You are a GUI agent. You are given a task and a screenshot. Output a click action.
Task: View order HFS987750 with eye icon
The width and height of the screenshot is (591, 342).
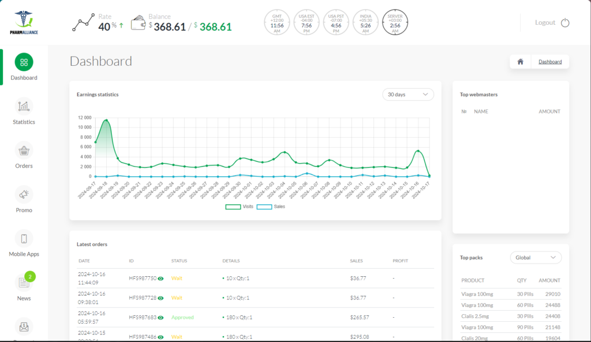(160, 279)
